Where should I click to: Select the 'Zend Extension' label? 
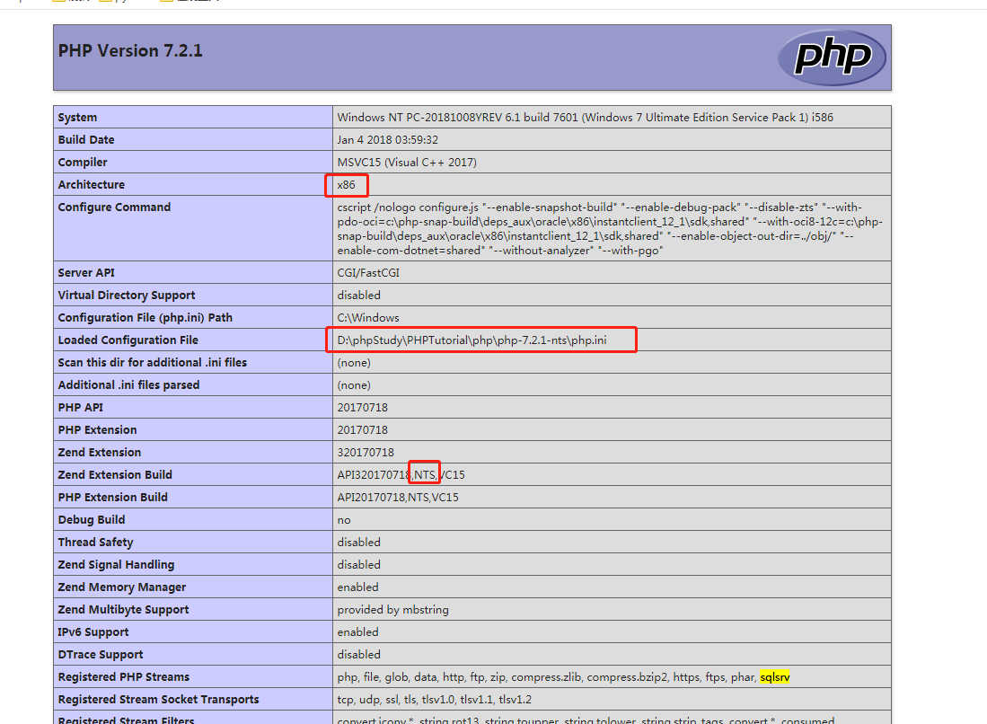point(100,453)
